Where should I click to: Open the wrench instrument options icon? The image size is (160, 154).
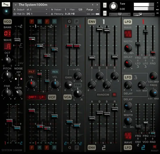click(6, 4)
